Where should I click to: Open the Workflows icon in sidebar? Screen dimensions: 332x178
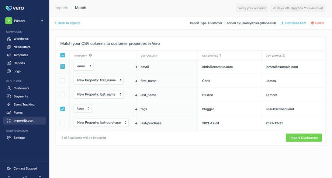(9, 39)
